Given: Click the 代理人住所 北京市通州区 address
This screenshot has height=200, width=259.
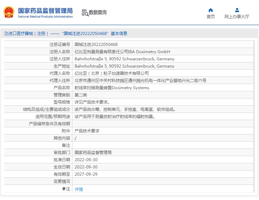Looking at the screenshot, I should click(x=140, y=80).
